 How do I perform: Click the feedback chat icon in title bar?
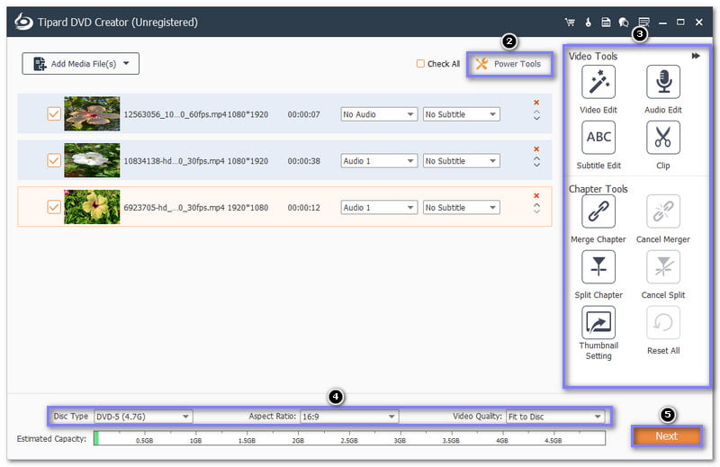point(624,22)
